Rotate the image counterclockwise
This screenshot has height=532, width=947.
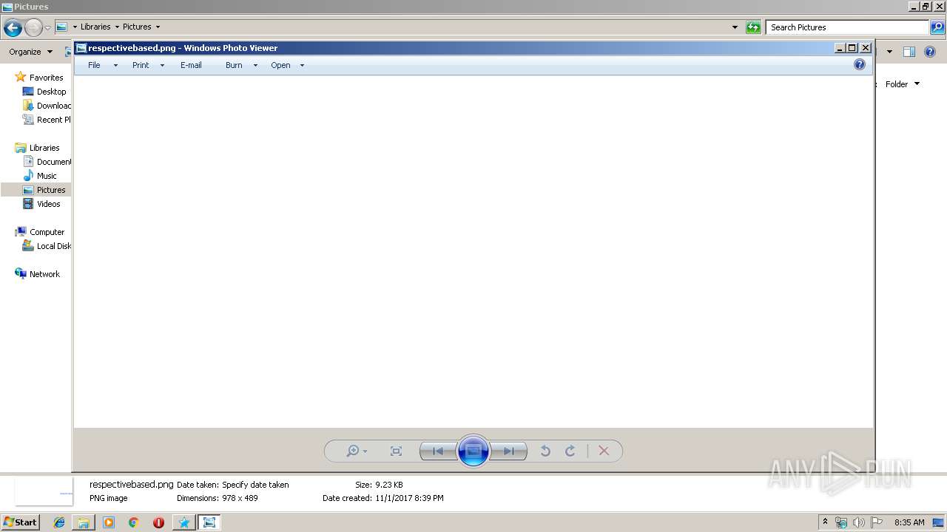[545, 451]
